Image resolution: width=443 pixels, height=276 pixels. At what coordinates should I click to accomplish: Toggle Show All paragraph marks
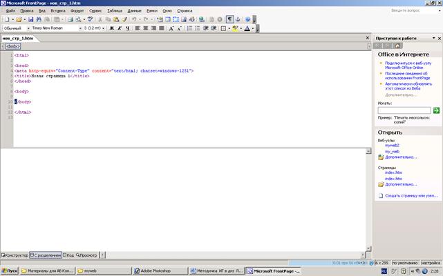[229, 19]
